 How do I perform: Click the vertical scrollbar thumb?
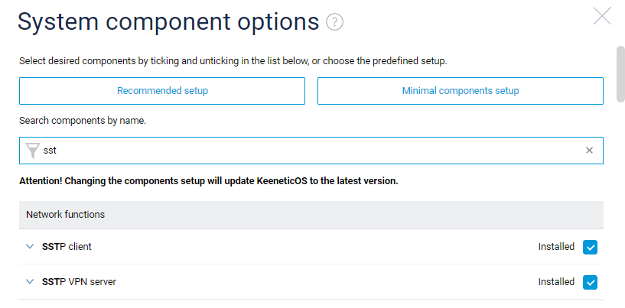click(x=620, y=74)
